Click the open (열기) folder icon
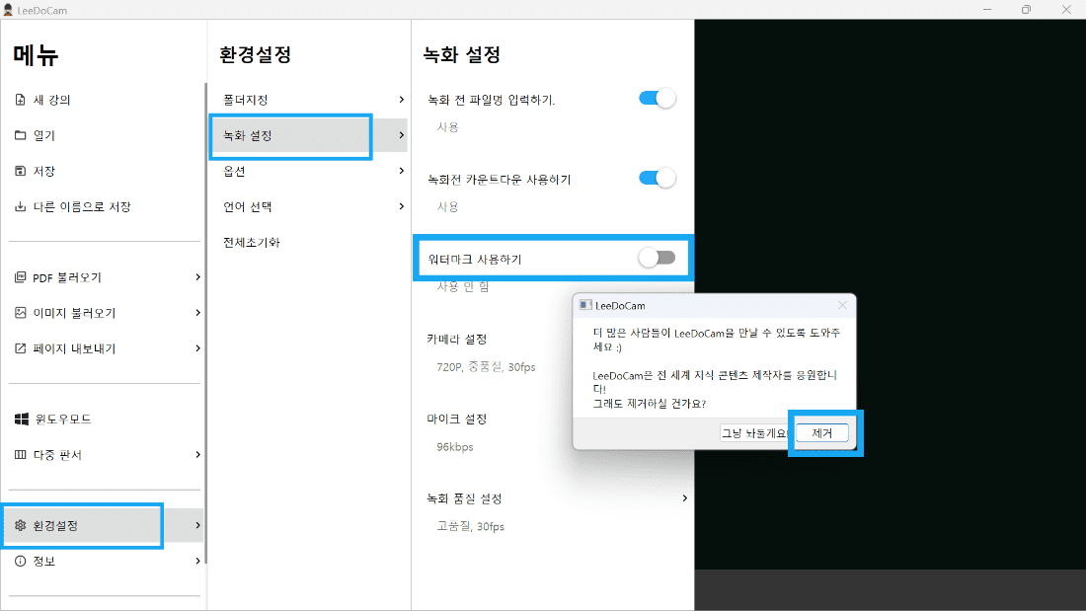 coord(20,135)
